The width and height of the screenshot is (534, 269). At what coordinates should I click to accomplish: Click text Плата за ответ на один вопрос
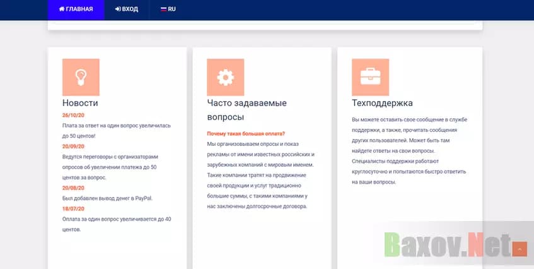[x=117, y=131]
